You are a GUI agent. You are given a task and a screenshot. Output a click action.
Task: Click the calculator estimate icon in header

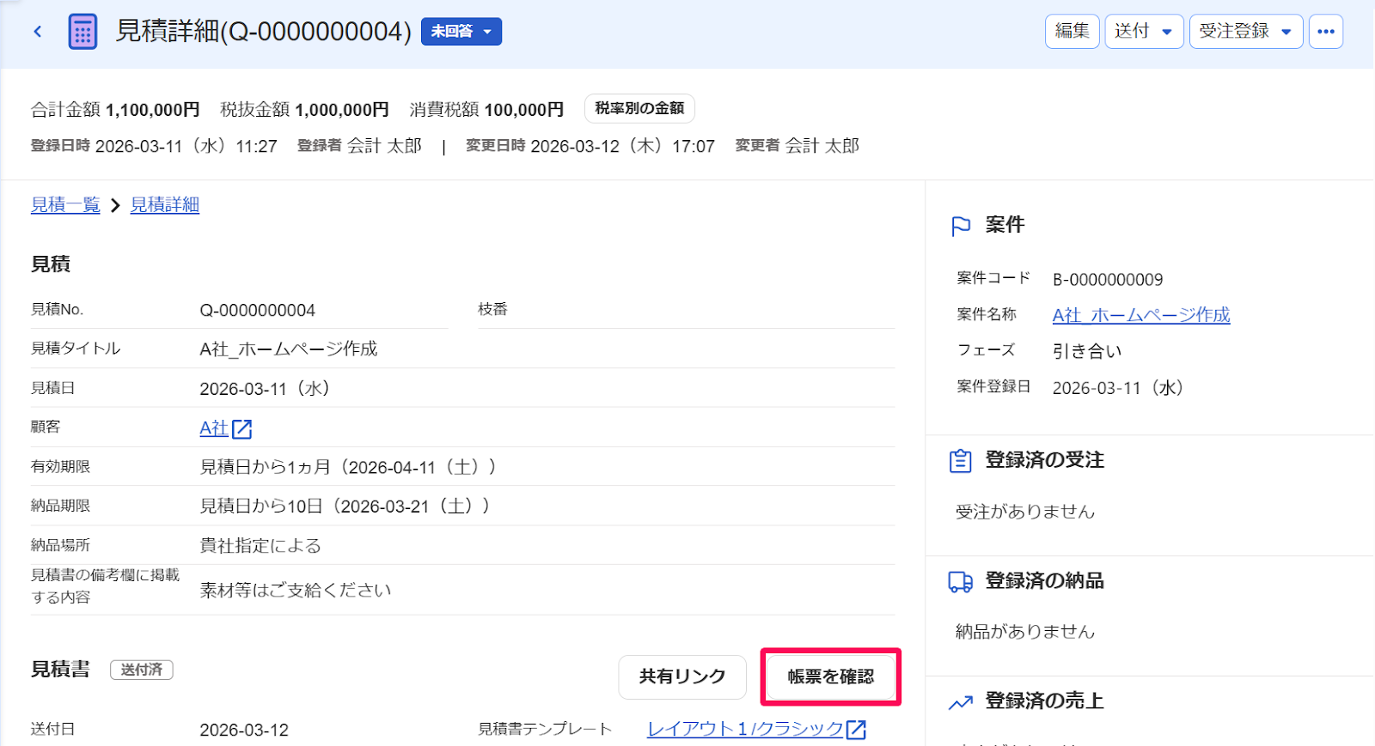(x=82, y=32)
